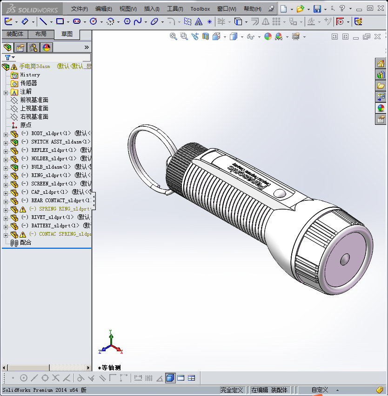This screenshot has width=388, height=396.
Task: Open File Explorer task pane tab
Action: pos(381,86)
